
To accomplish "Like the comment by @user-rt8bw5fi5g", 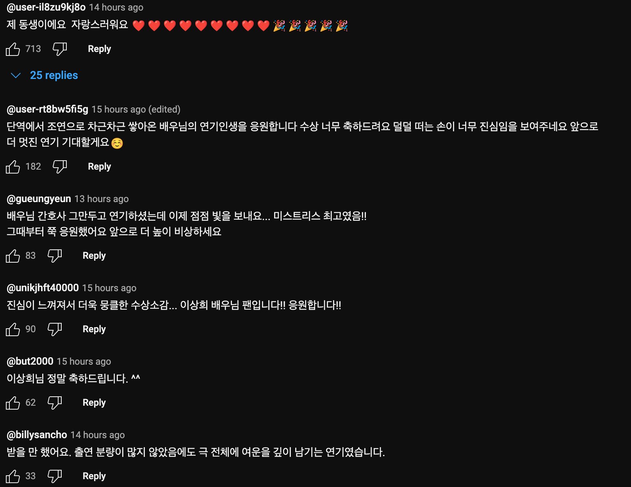I will [x=13, y=167].
